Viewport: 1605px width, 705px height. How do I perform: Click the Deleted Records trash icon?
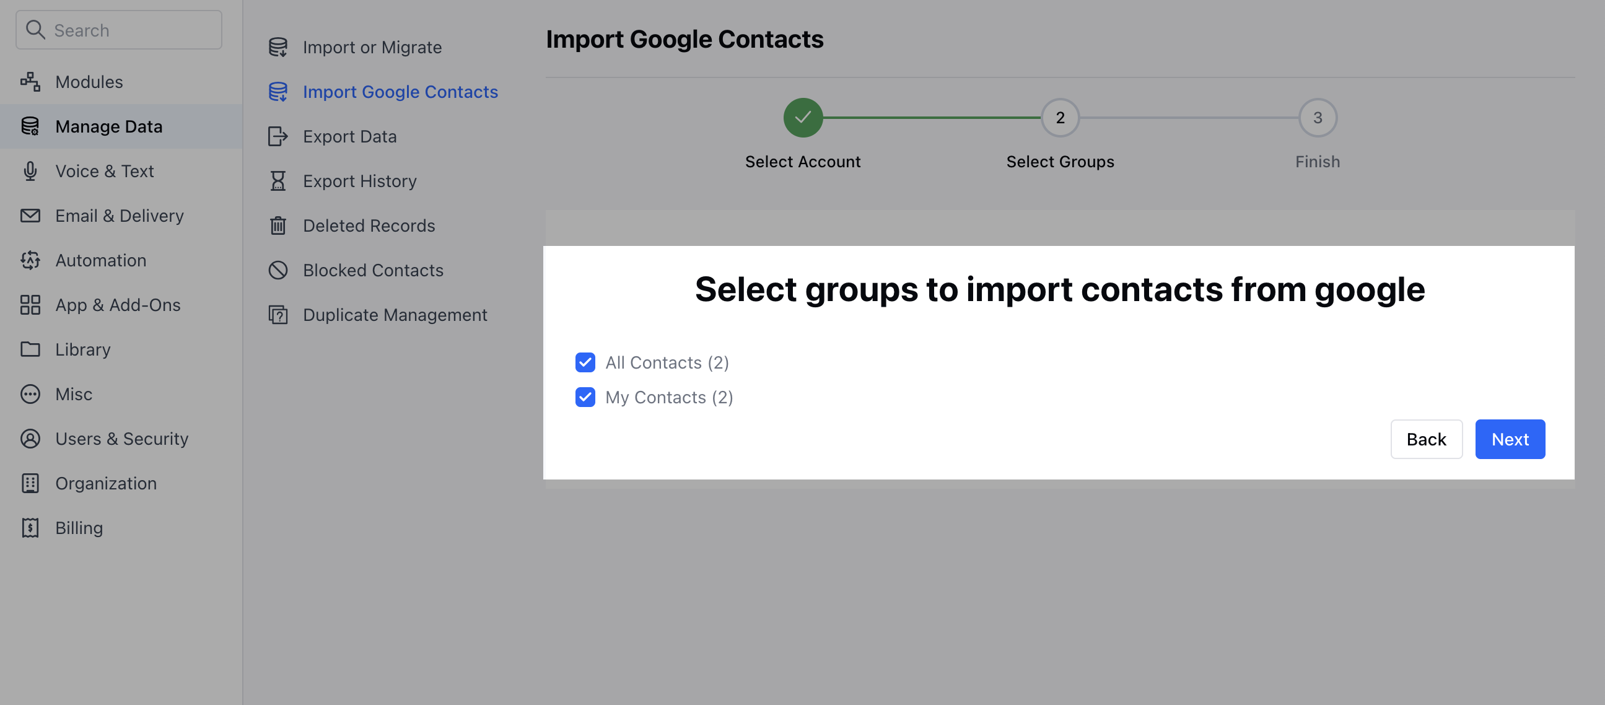(278, 225)
